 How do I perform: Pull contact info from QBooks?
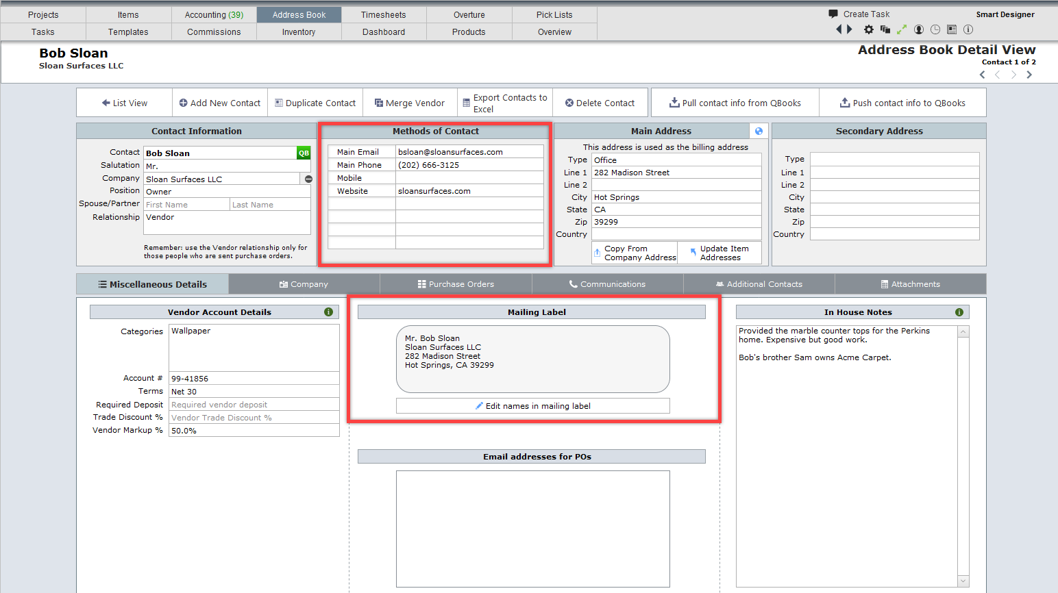pyautogui.click(x=735, y=103)
